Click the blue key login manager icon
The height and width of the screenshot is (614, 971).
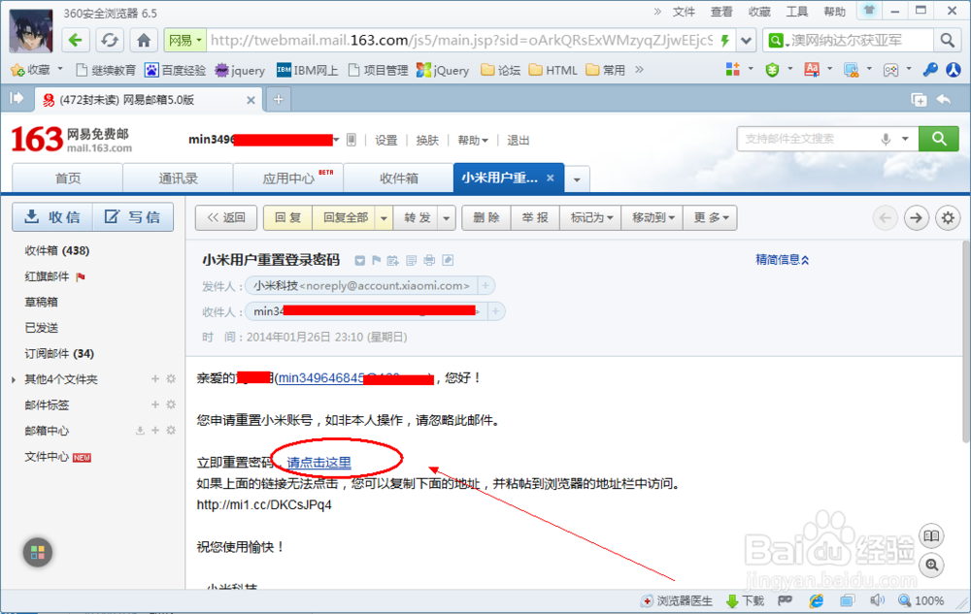(930, 70)
